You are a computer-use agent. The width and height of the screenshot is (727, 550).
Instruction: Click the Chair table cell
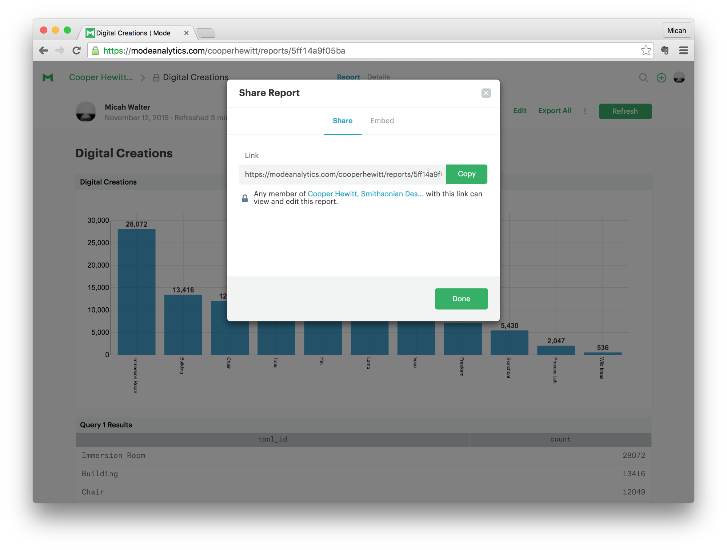[x=93, y=492]
